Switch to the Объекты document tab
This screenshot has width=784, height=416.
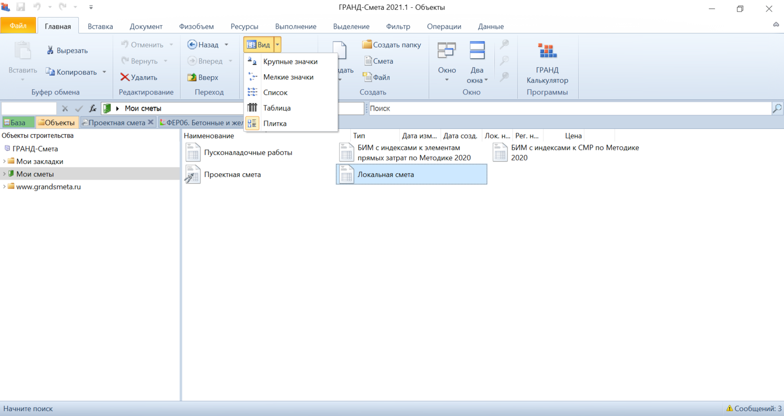[57, 123]
